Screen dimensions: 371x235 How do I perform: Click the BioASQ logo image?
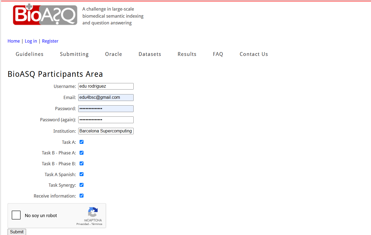click(45, 15)
